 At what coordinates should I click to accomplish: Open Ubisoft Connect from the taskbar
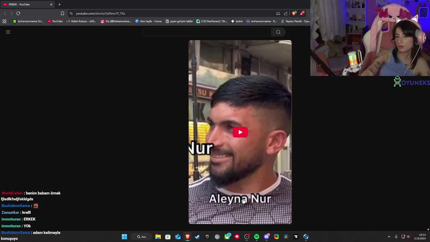click(x=217, y=237)
